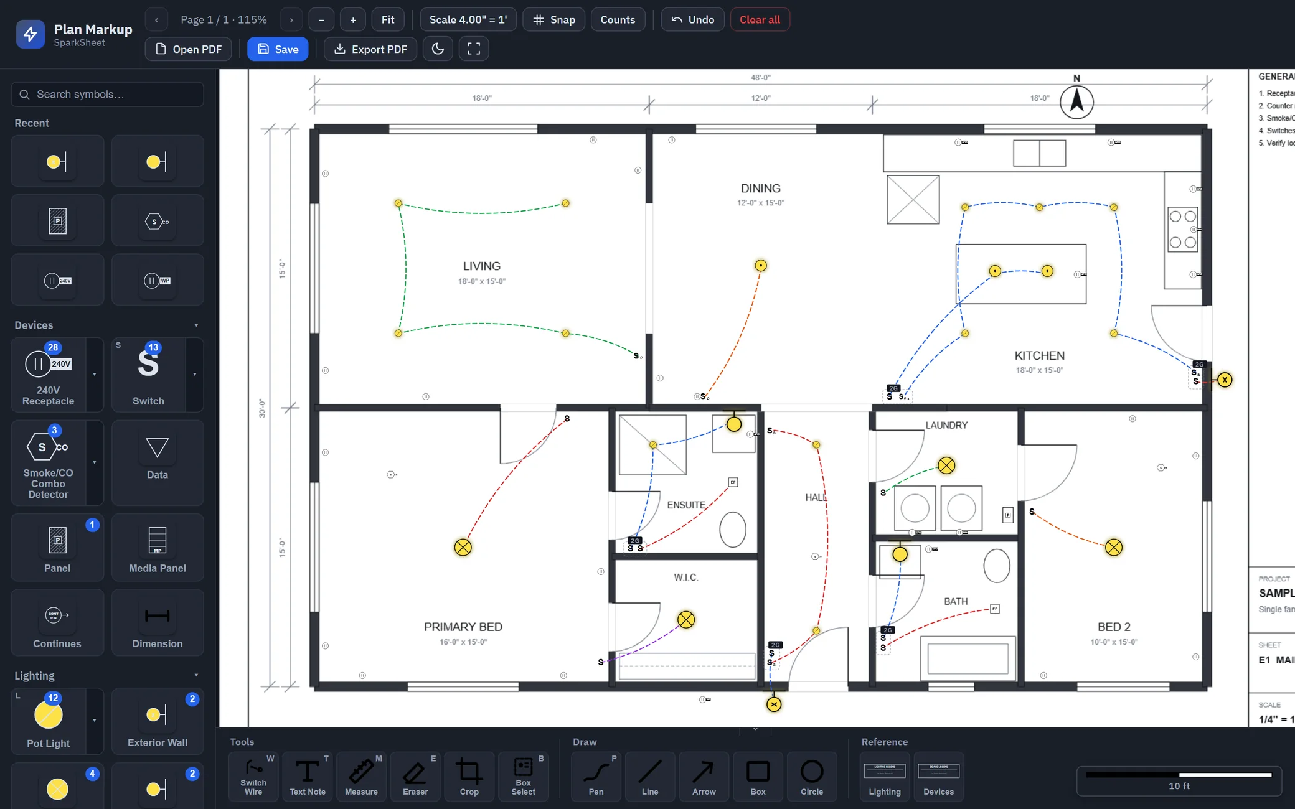Image resolution: width=1295 pixels, height=809 pixels.
Task: Collapse the Devices section
Action: (196, 325)
